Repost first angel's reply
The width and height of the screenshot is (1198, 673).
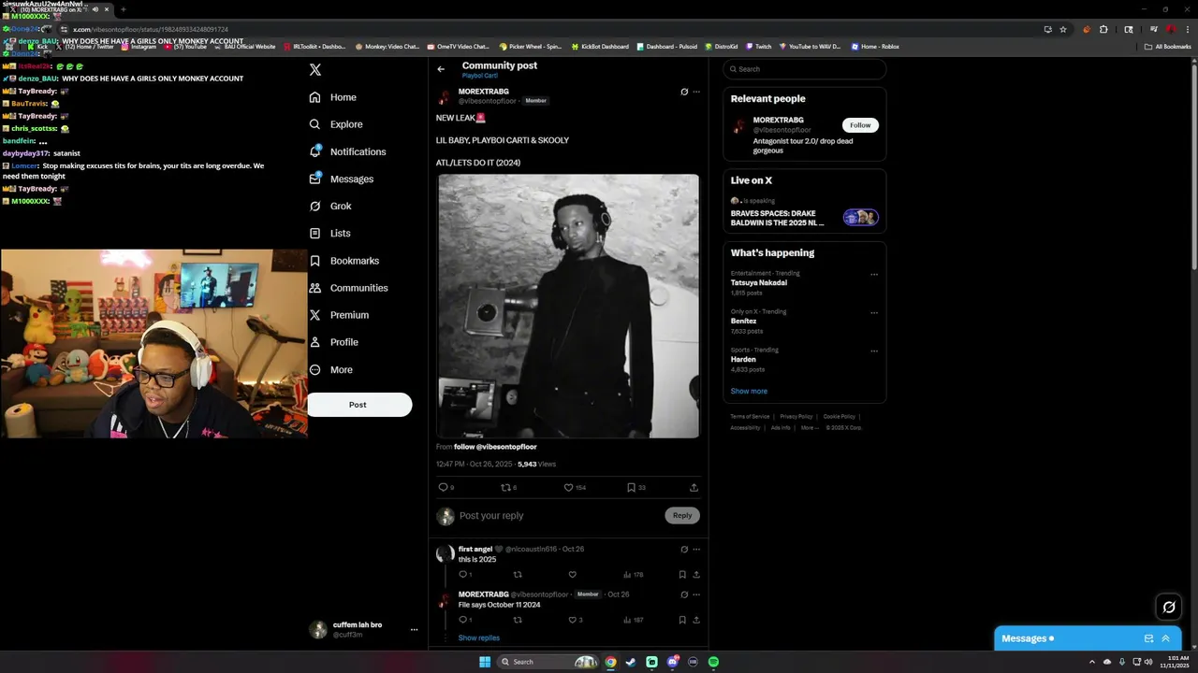pyautogui.click(x=518, y=575)
